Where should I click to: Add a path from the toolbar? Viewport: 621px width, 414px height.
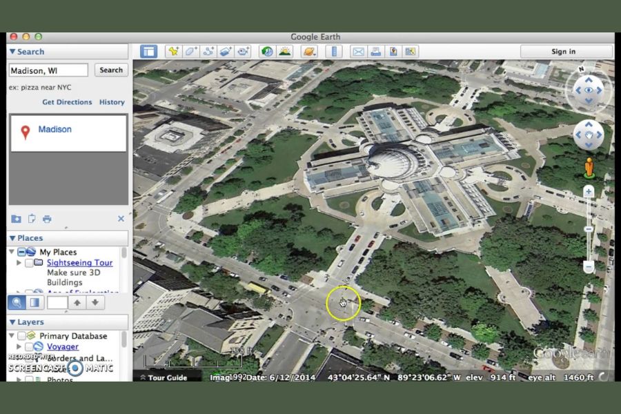tap(208, 52)
